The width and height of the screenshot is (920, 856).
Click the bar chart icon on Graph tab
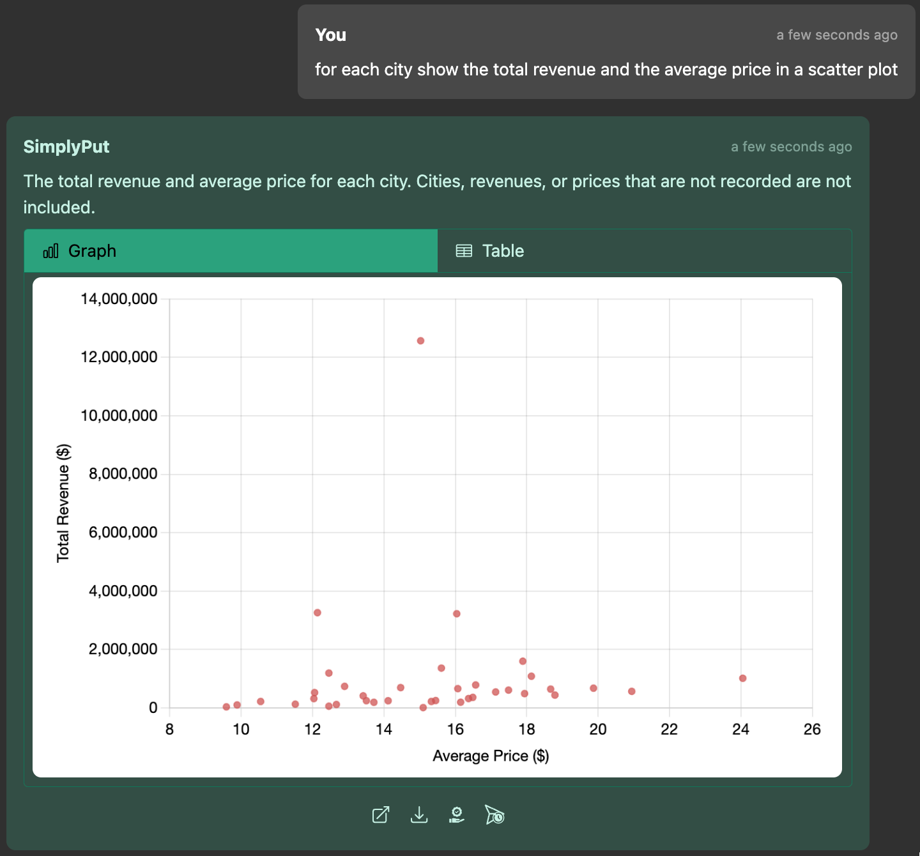tap(50, 250)
